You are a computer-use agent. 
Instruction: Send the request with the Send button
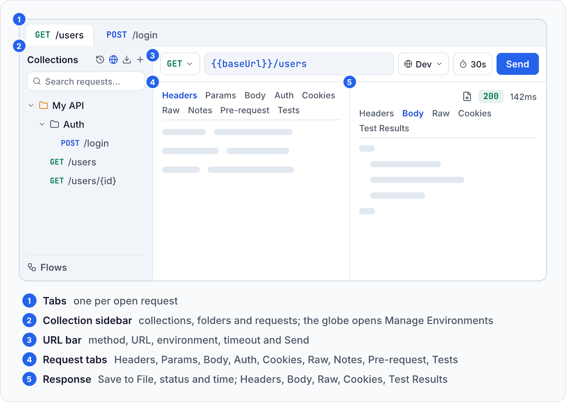[x=518, y=64]
